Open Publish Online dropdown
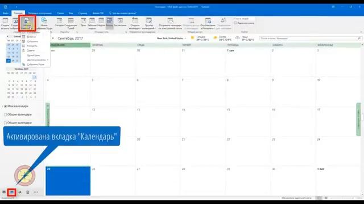Viewport: 364px width, 204px height. coord(208,23)
